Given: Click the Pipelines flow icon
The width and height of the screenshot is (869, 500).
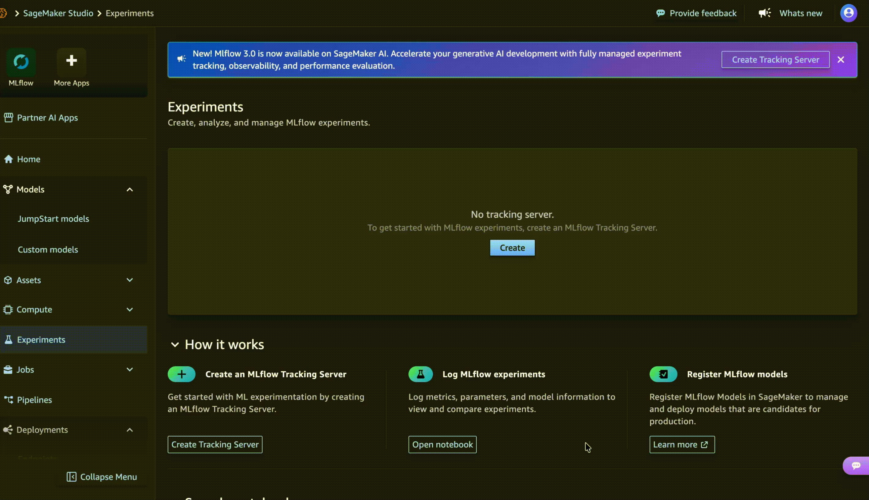Looking at the screenshot, I should tap(9, 400).
